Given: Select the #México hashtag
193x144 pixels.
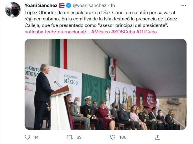Looking at the screenshot, I should click(100, 32).
